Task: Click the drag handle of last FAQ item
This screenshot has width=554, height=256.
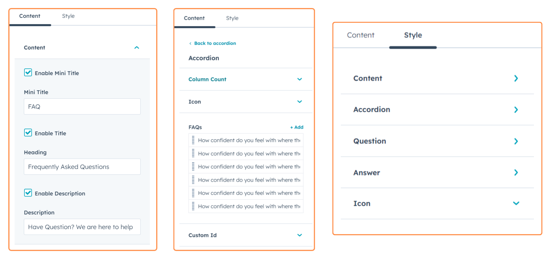Action: coord(193,206)
